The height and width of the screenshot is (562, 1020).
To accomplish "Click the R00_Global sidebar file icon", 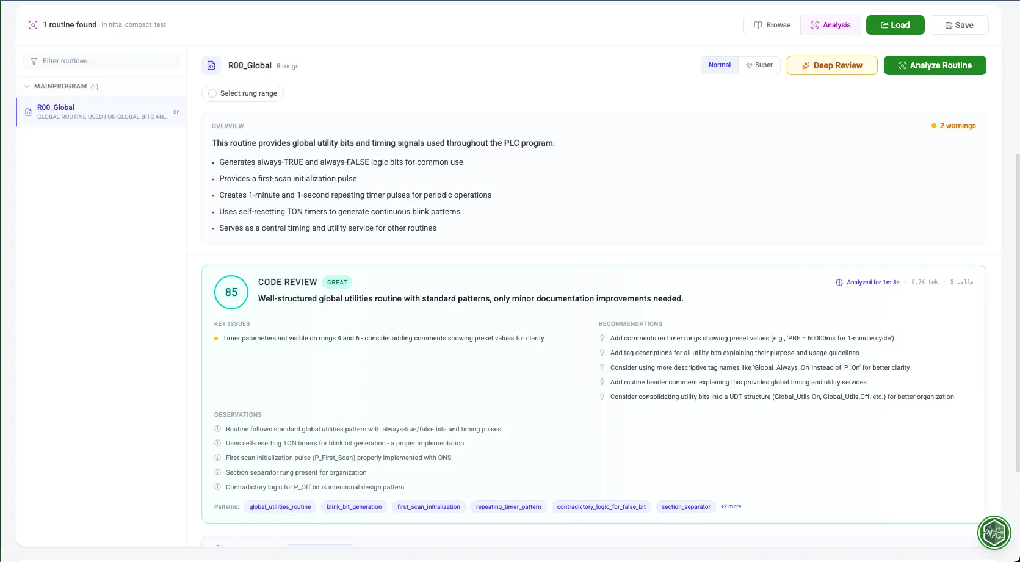I will point(28,112).
